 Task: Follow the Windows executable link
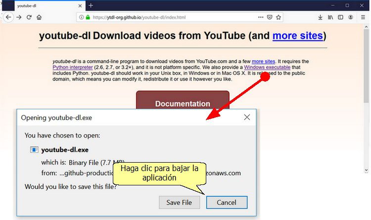coord(267,67)
